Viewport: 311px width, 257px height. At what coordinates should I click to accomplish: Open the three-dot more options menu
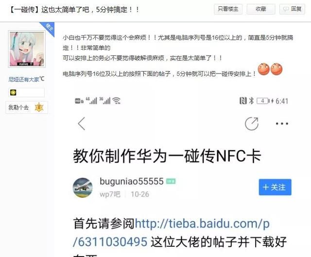pos(282,124)
